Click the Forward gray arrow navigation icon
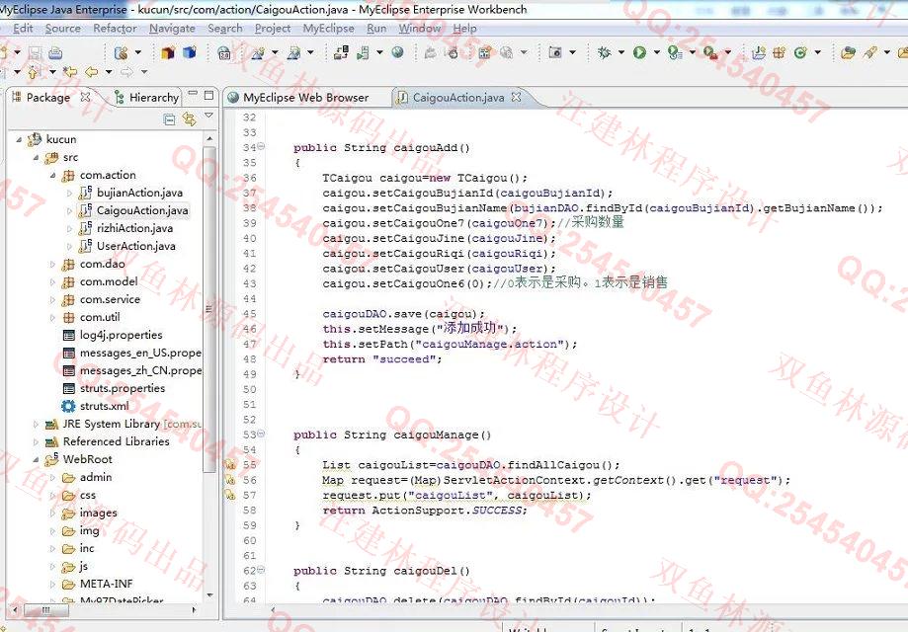 [126, 72]
